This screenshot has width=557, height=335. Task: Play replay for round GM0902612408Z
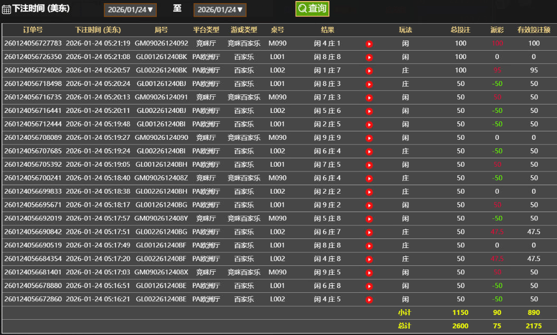tap(369, 178)
